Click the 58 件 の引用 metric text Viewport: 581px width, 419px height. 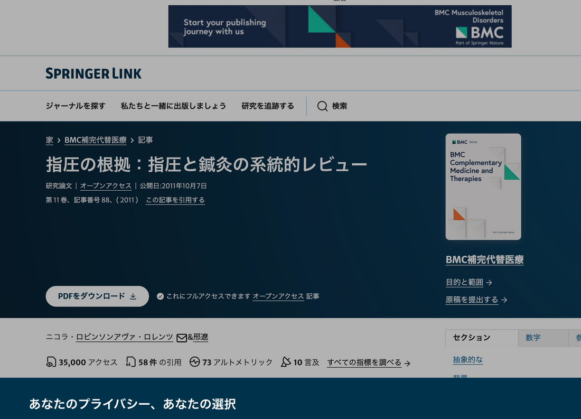(160, 362)
